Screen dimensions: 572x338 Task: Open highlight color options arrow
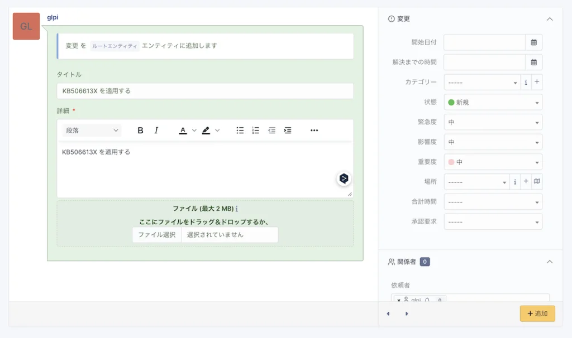pos(217,131)
